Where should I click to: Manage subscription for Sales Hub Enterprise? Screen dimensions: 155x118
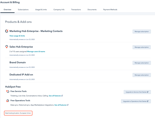click(142, 47)
